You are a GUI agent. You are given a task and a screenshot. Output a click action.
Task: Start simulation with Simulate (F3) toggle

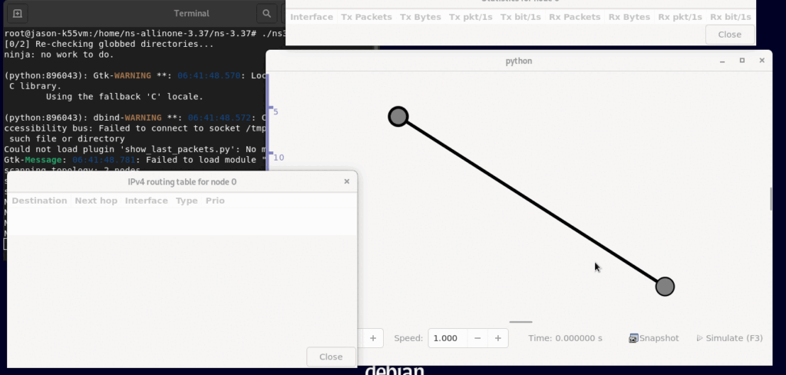coord(729,338)
